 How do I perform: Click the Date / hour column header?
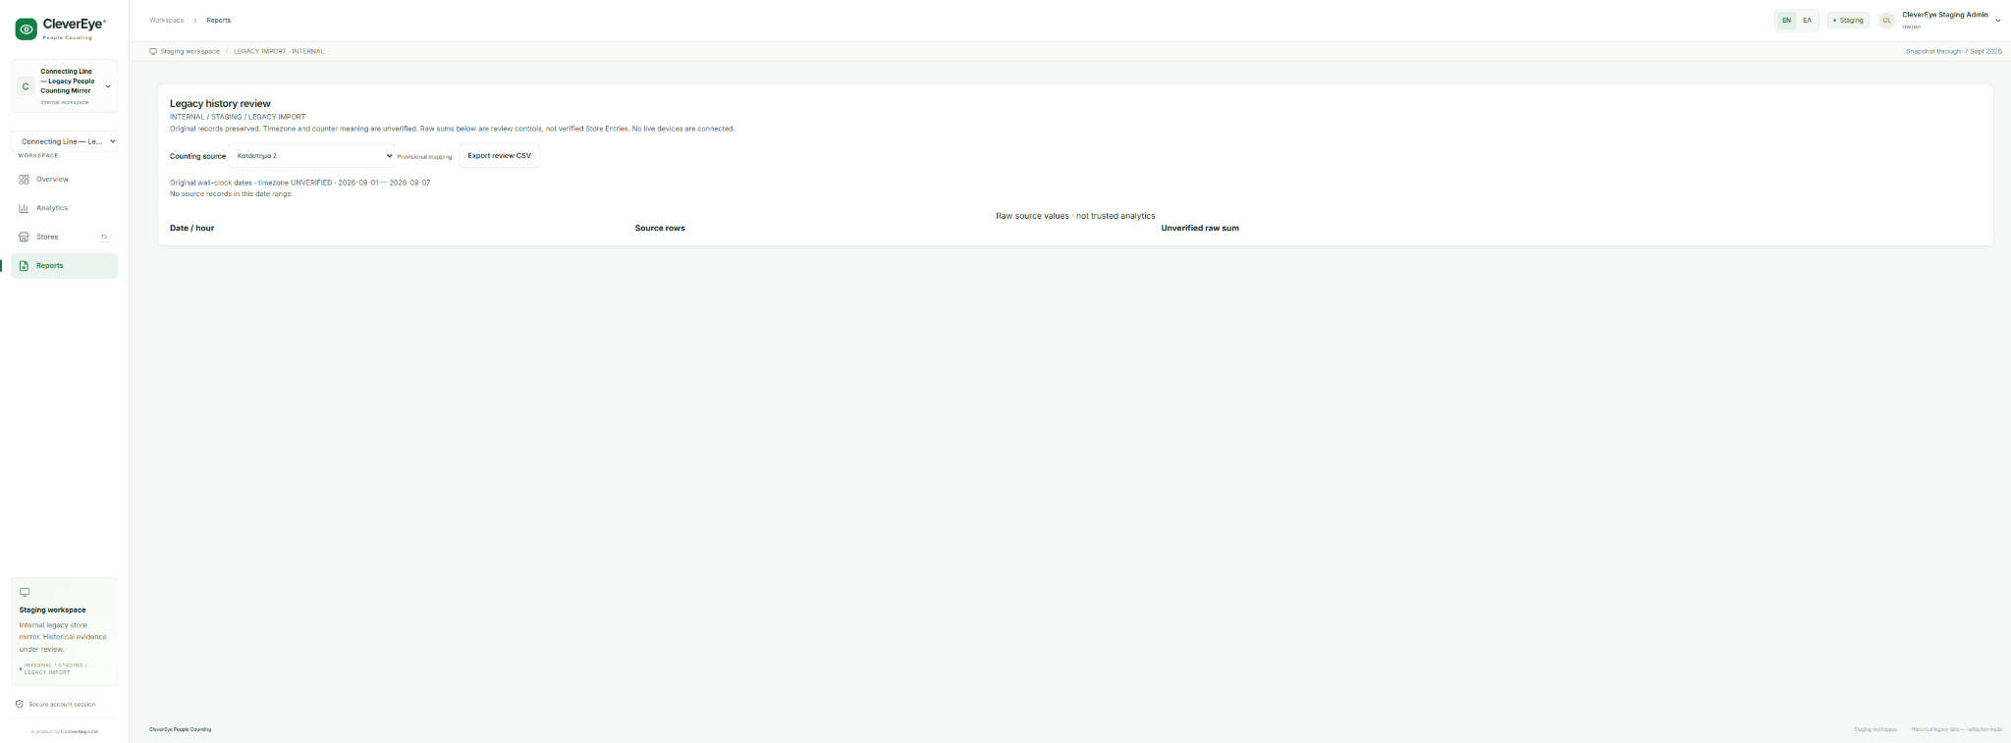coord(191,228)
